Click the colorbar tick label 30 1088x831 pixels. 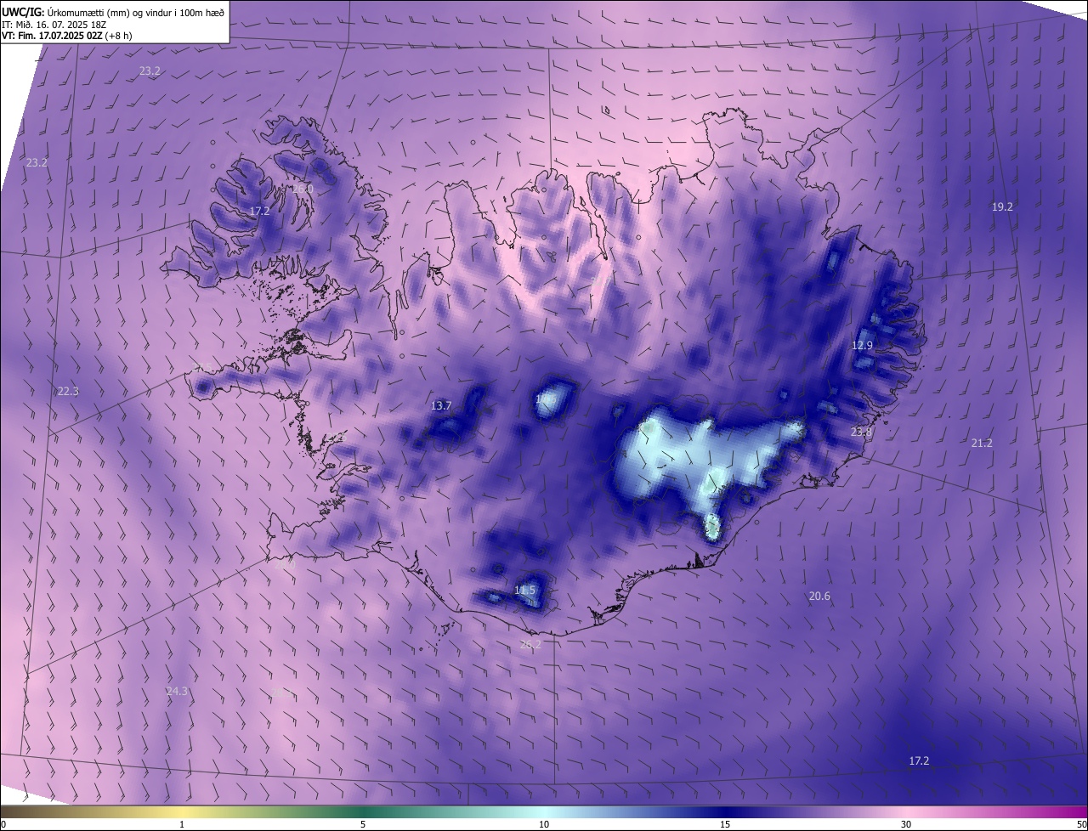click(x=906, y=824)
